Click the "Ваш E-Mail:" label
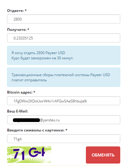The height and width of the screenshot is (166, 127). 17,111
